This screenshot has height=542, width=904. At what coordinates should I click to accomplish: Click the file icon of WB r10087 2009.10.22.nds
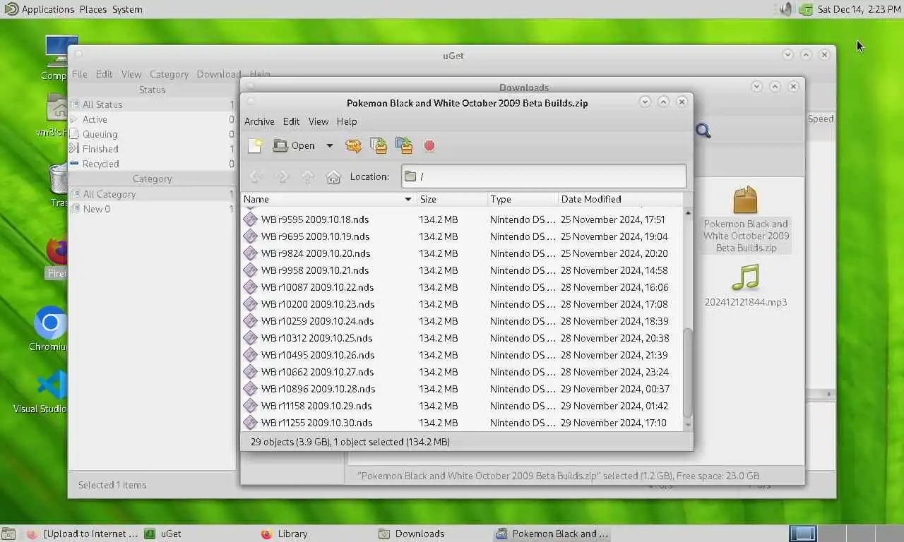click(250, 287)
